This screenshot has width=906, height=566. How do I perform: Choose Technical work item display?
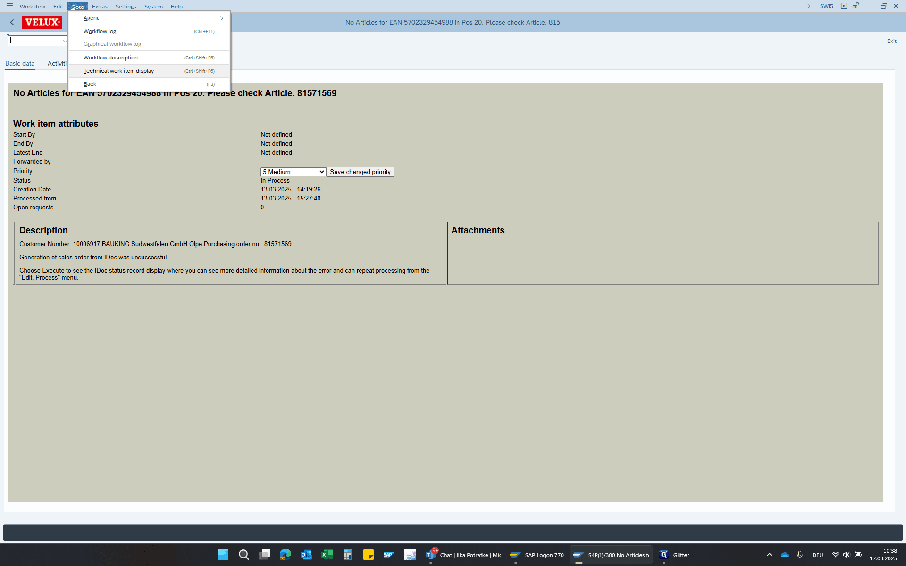pyautogui.click(x=149, y=71)
